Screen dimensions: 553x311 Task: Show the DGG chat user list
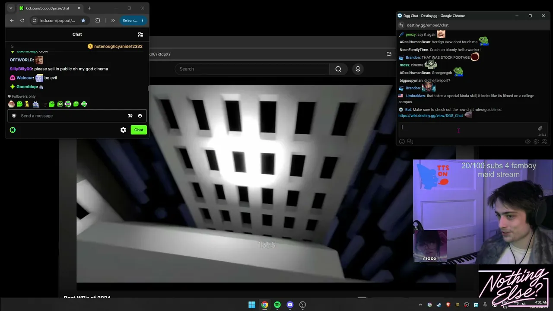pyautogui.click(x=544, y=142)
